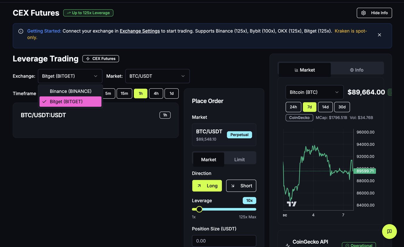Viewport: 404px width, 247px height.
Task: Select the 4h timeframe
Action: (x=156, y=93)
